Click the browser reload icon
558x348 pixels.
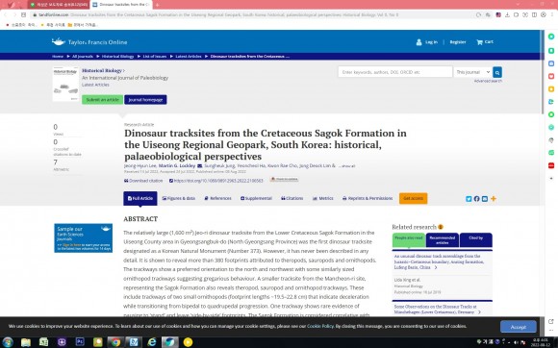click(478, 15)
